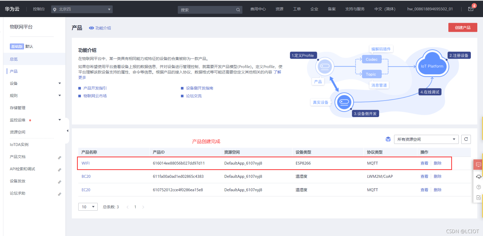
Task: Click the 功能介绍 link
Action: click(103, 28)
